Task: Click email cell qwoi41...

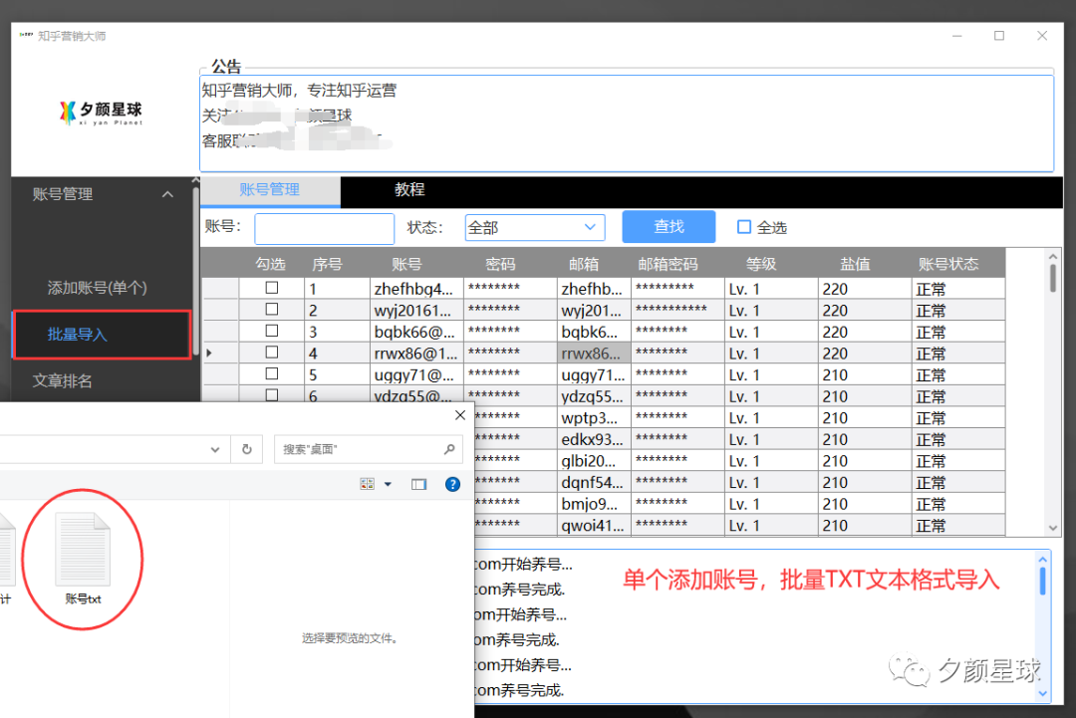Action: point(594,525)
